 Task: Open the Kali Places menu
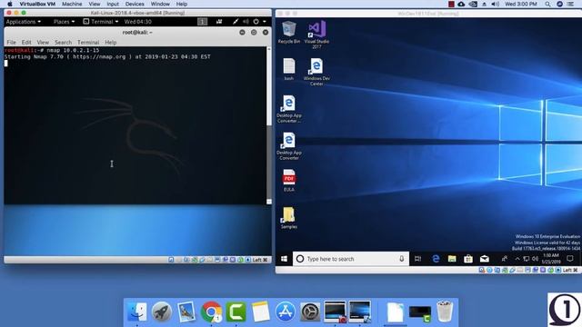[64, 22]
